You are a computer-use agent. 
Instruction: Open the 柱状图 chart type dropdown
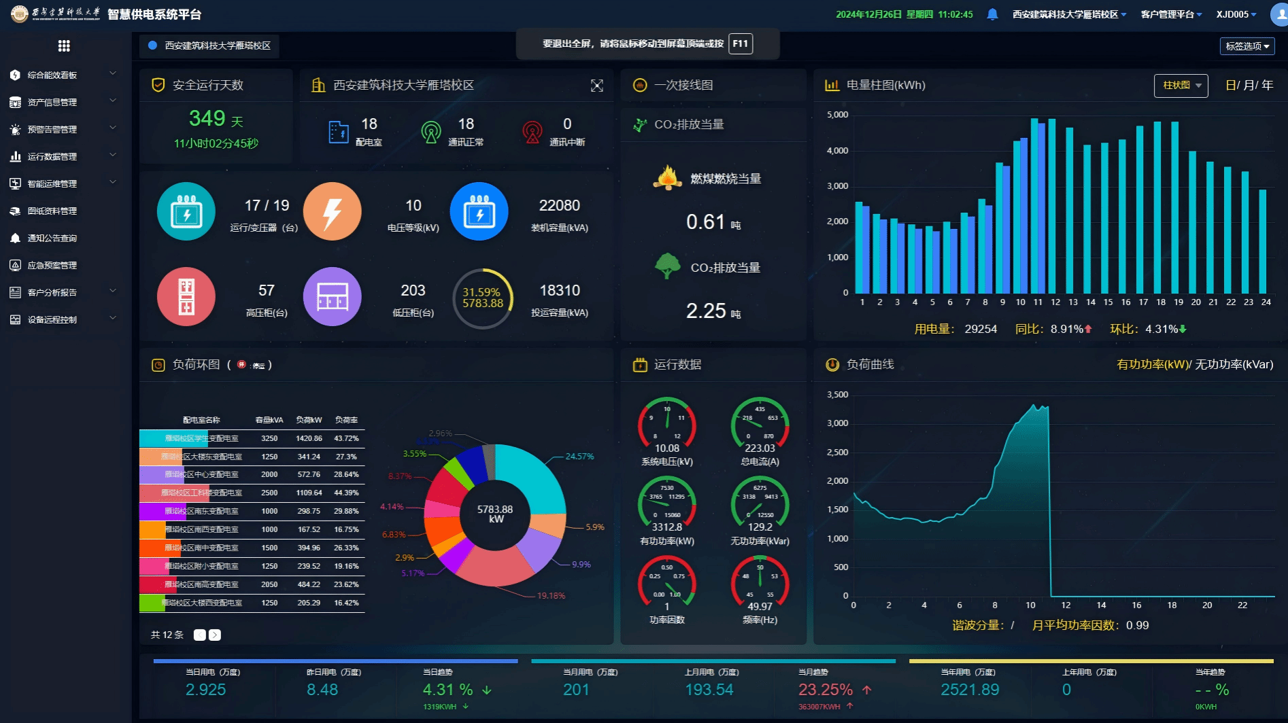1181,86
